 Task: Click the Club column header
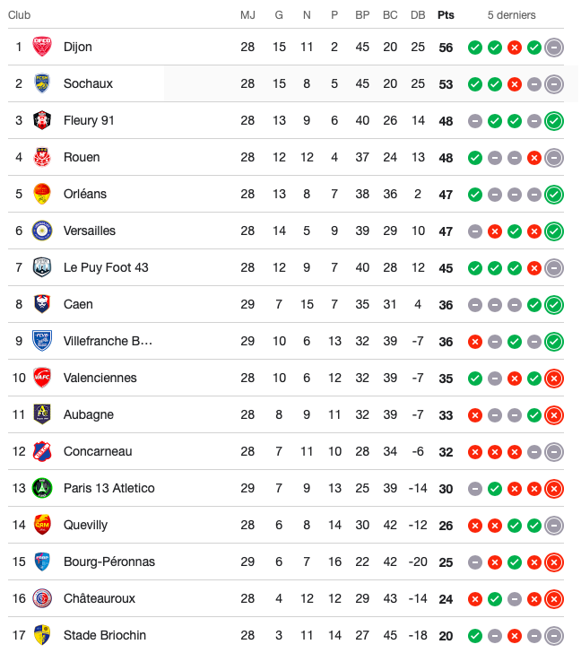point(20,15)
